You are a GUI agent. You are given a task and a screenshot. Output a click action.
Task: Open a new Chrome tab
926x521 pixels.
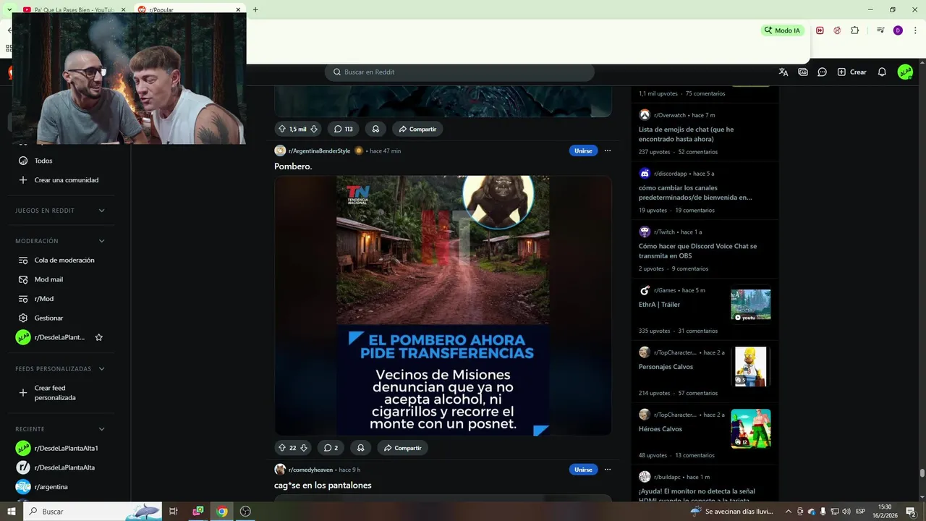coord(255,9)
